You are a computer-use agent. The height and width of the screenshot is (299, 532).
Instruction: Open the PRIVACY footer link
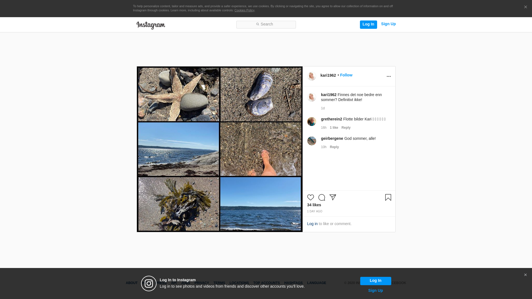click(202, 283)
